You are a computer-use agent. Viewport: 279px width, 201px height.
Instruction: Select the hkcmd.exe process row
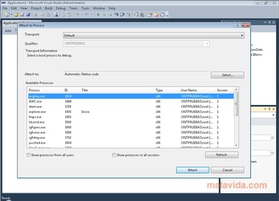131,122
